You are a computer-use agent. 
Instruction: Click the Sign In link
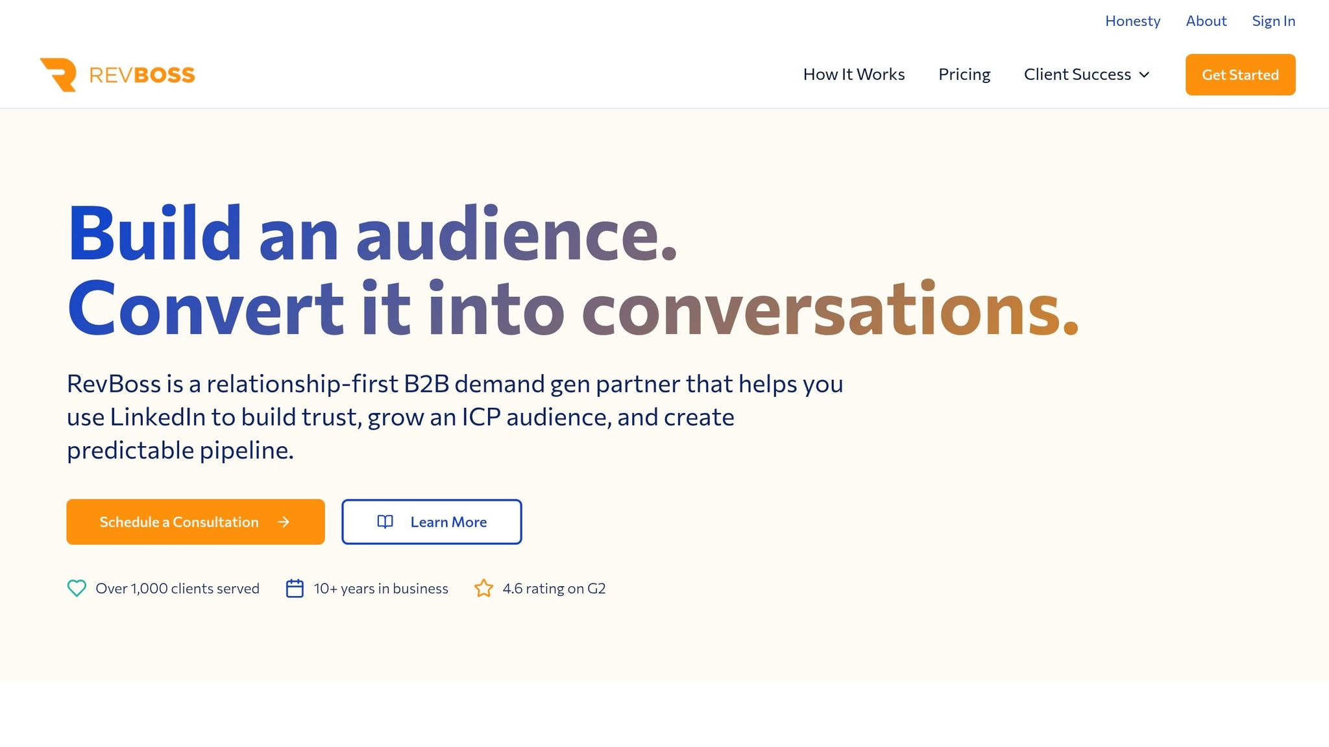point(1273,21)
